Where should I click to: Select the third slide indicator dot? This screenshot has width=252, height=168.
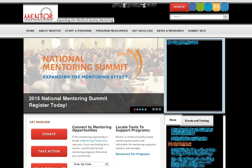click(x=140, y=110)
